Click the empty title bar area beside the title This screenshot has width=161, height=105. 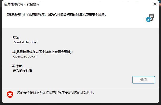point(95,4)
